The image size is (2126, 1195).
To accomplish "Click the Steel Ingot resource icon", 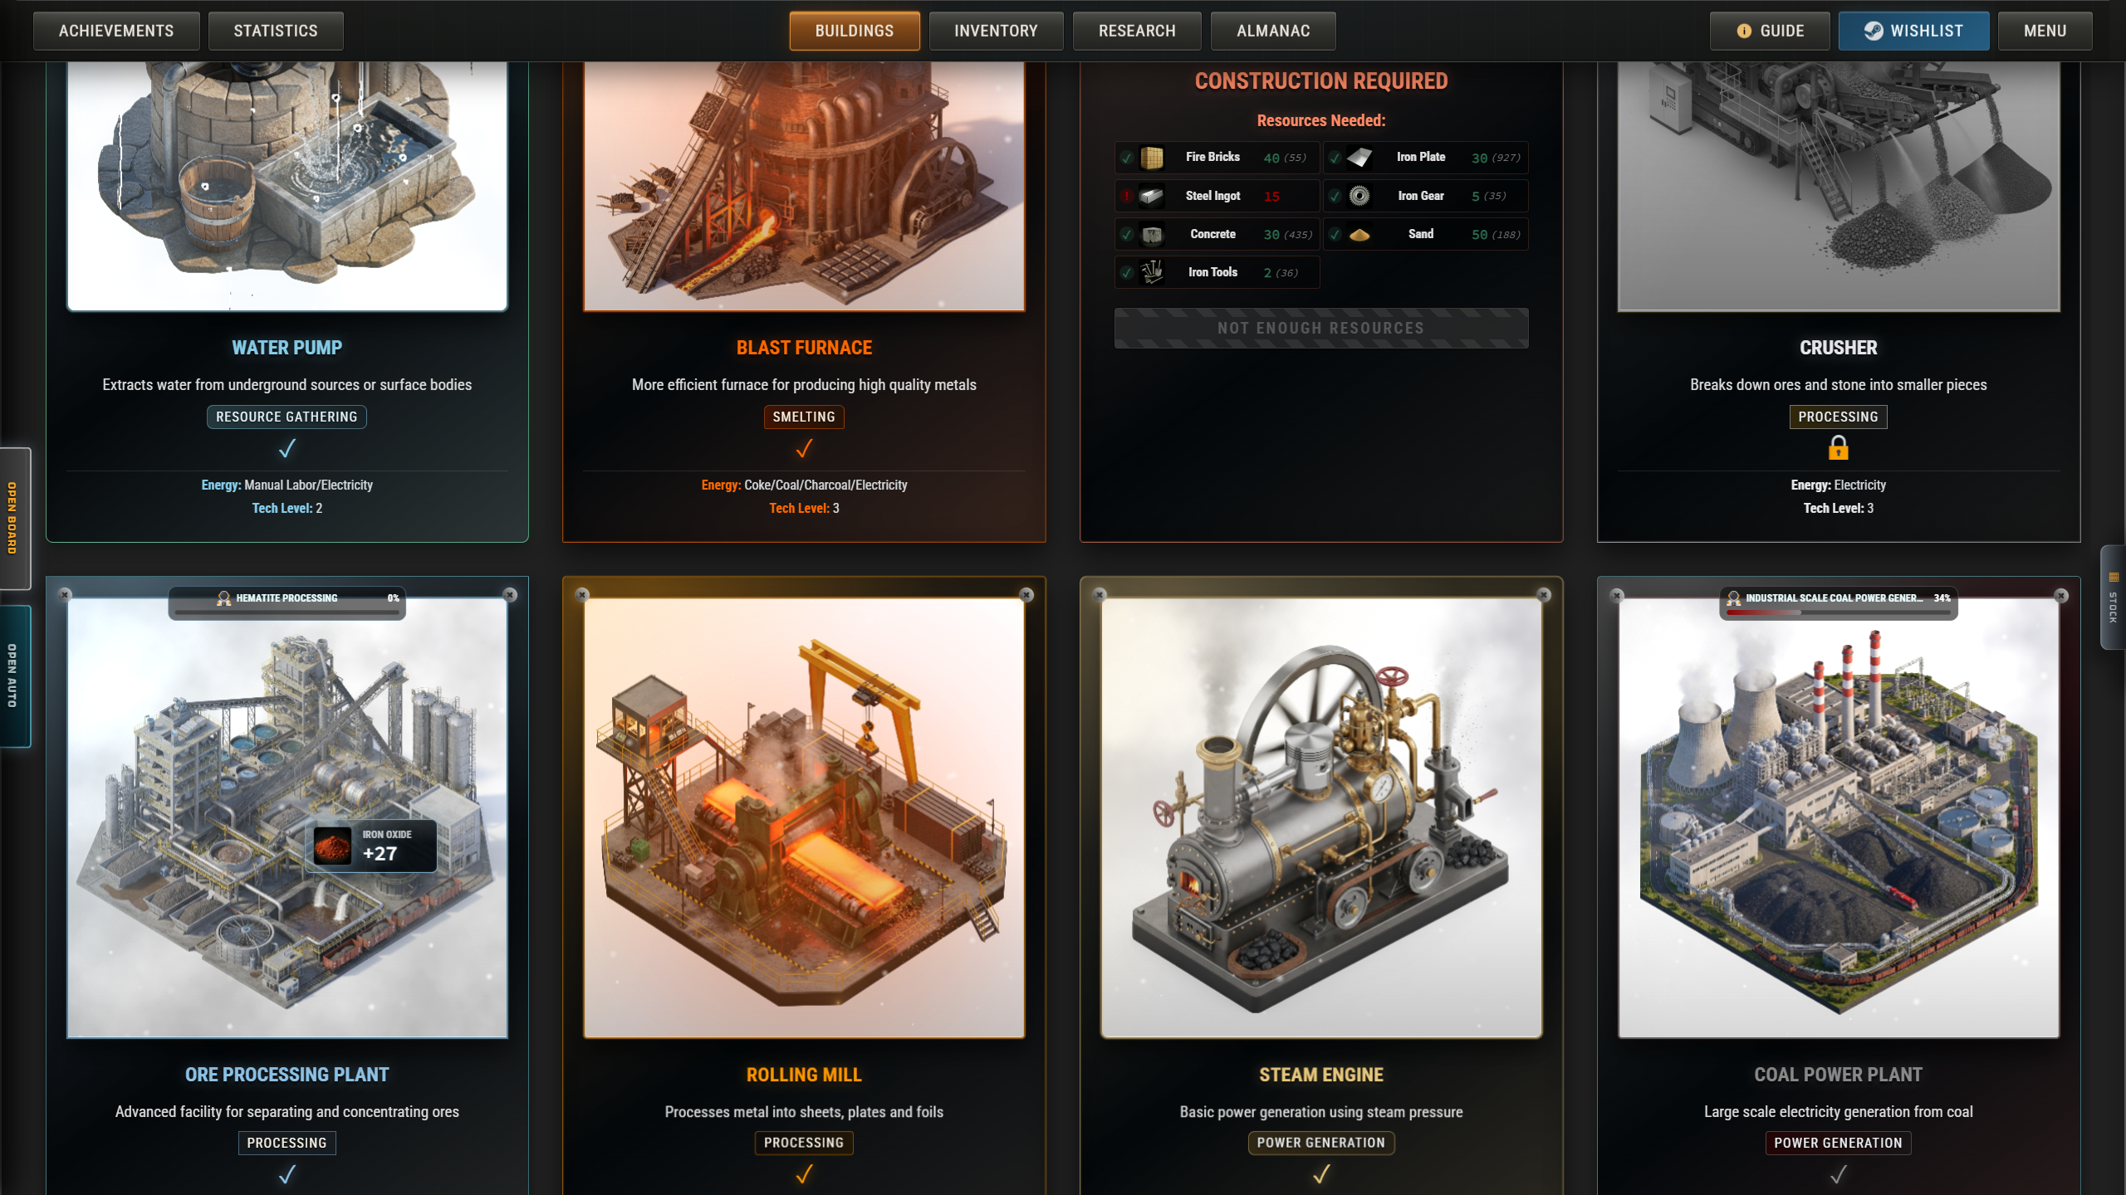I will pos(1152,196).
